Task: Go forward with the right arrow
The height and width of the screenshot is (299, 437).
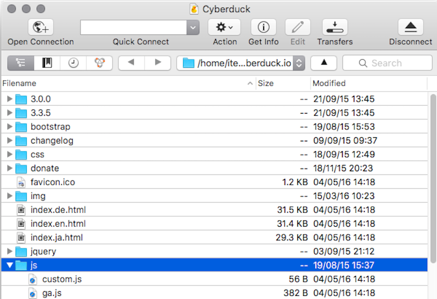Action: [158, 63]
